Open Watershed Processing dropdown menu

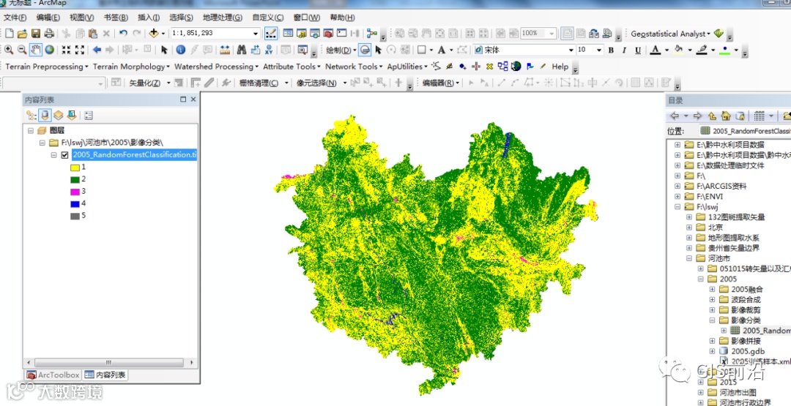(x=216, y=67)
